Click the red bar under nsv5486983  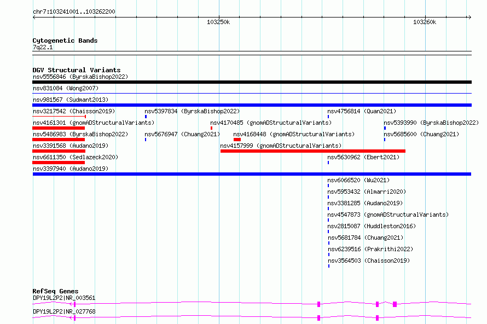pos(59,140)
